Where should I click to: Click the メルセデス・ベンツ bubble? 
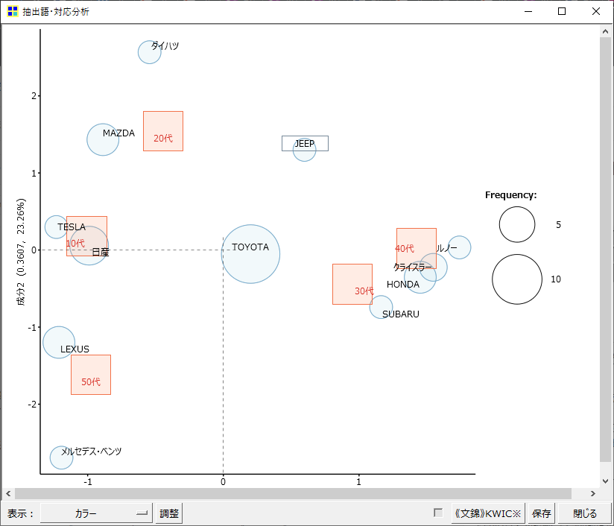click(x=62, y=457)
